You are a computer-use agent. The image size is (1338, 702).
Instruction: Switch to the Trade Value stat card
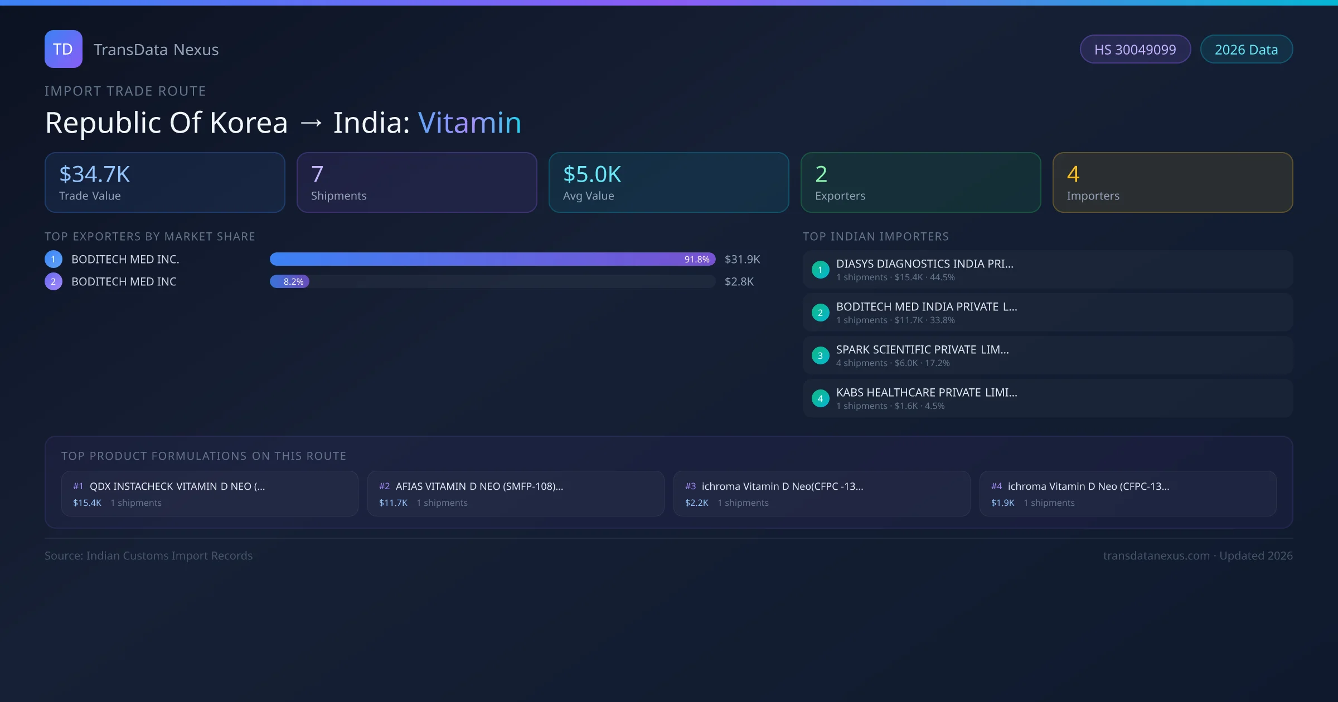[x=164, y=182]
